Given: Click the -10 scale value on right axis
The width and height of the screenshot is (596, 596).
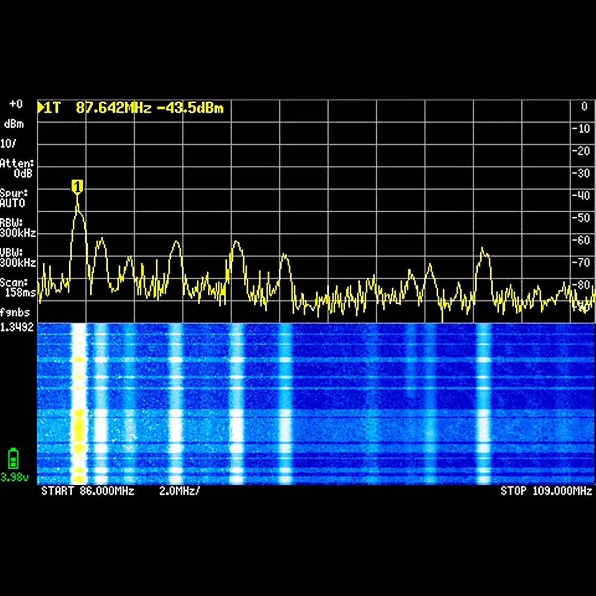Looking at the screenshot, I should [581, 129].
